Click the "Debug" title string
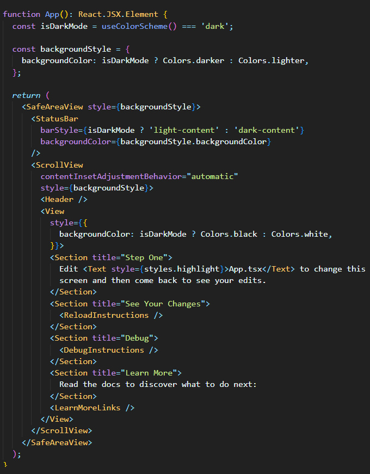Screen dimensions: 370x474 (137, 338)
